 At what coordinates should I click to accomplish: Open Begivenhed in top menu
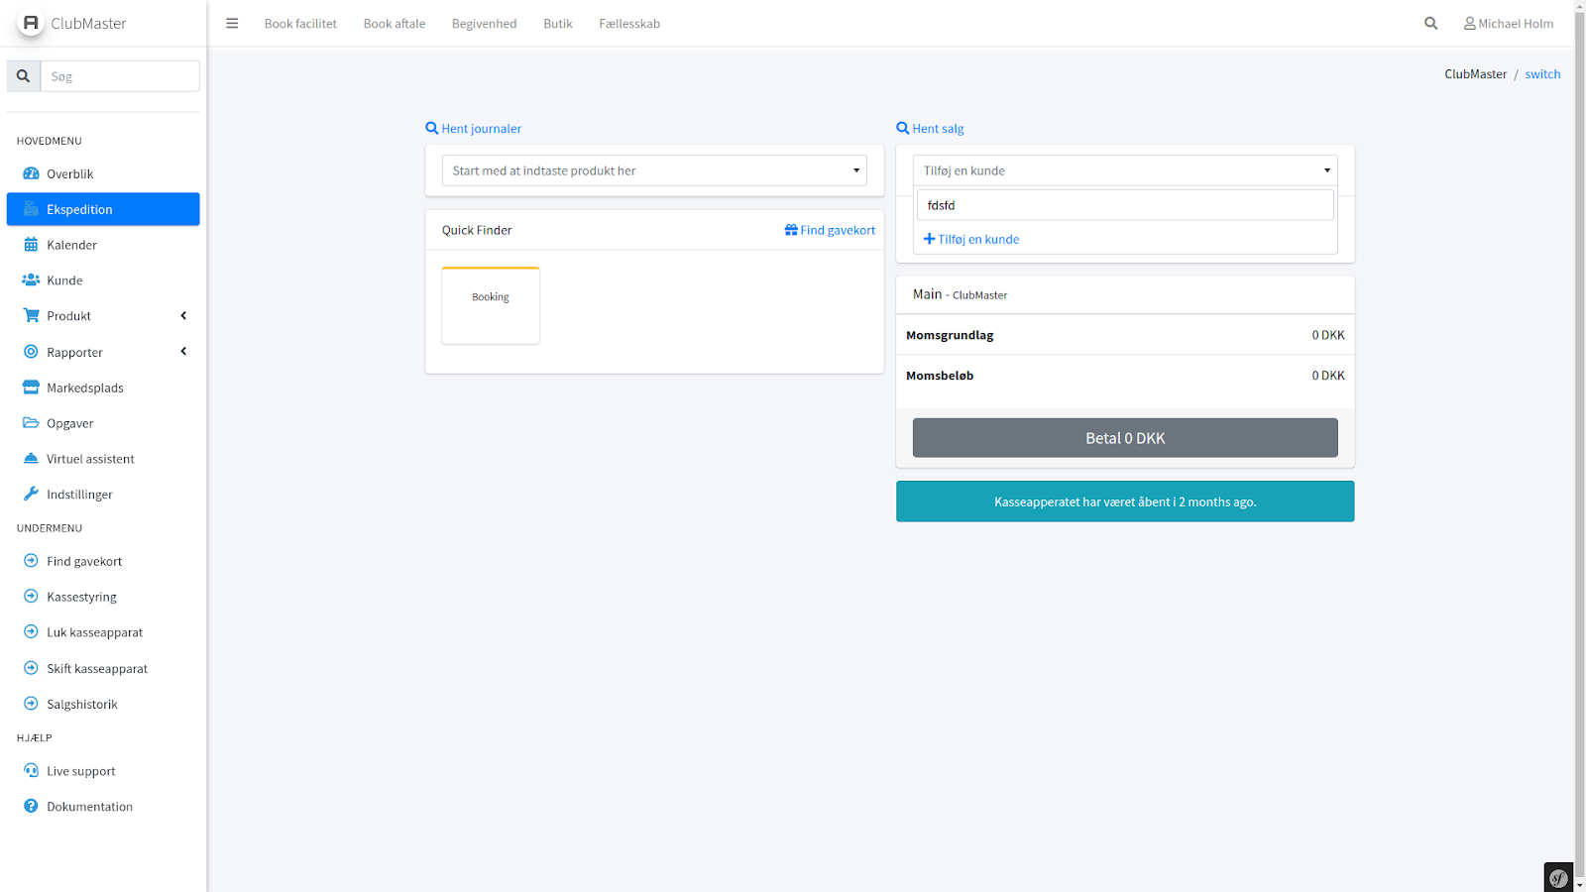pos(484,24)
